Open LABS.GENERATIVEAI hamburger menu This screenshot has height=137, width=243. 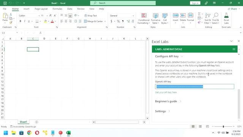click(x=234, y=49)
